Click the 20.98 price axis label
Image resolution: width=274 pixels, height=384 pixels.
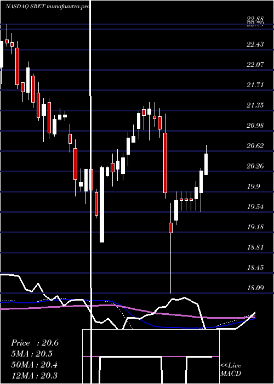[255, 126]
